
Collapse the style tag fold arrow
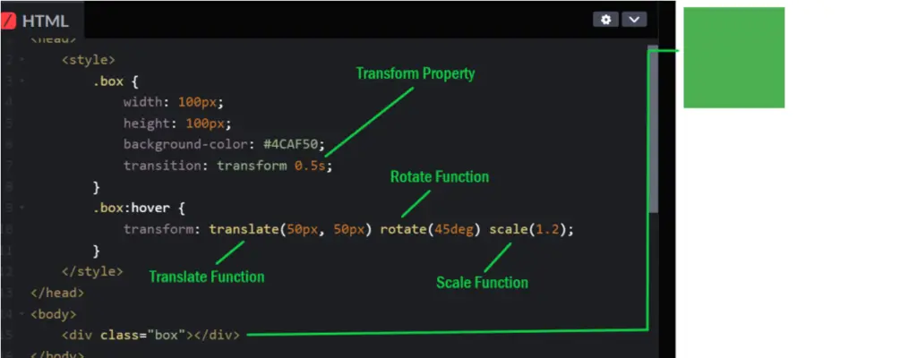point(22,60)
